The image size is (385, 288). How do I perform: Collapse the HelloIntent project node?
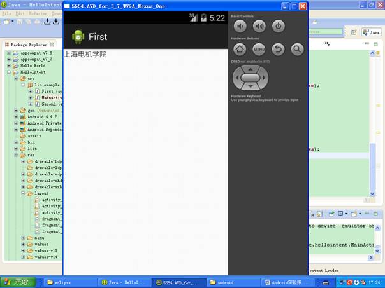click(x=9, y=72)
